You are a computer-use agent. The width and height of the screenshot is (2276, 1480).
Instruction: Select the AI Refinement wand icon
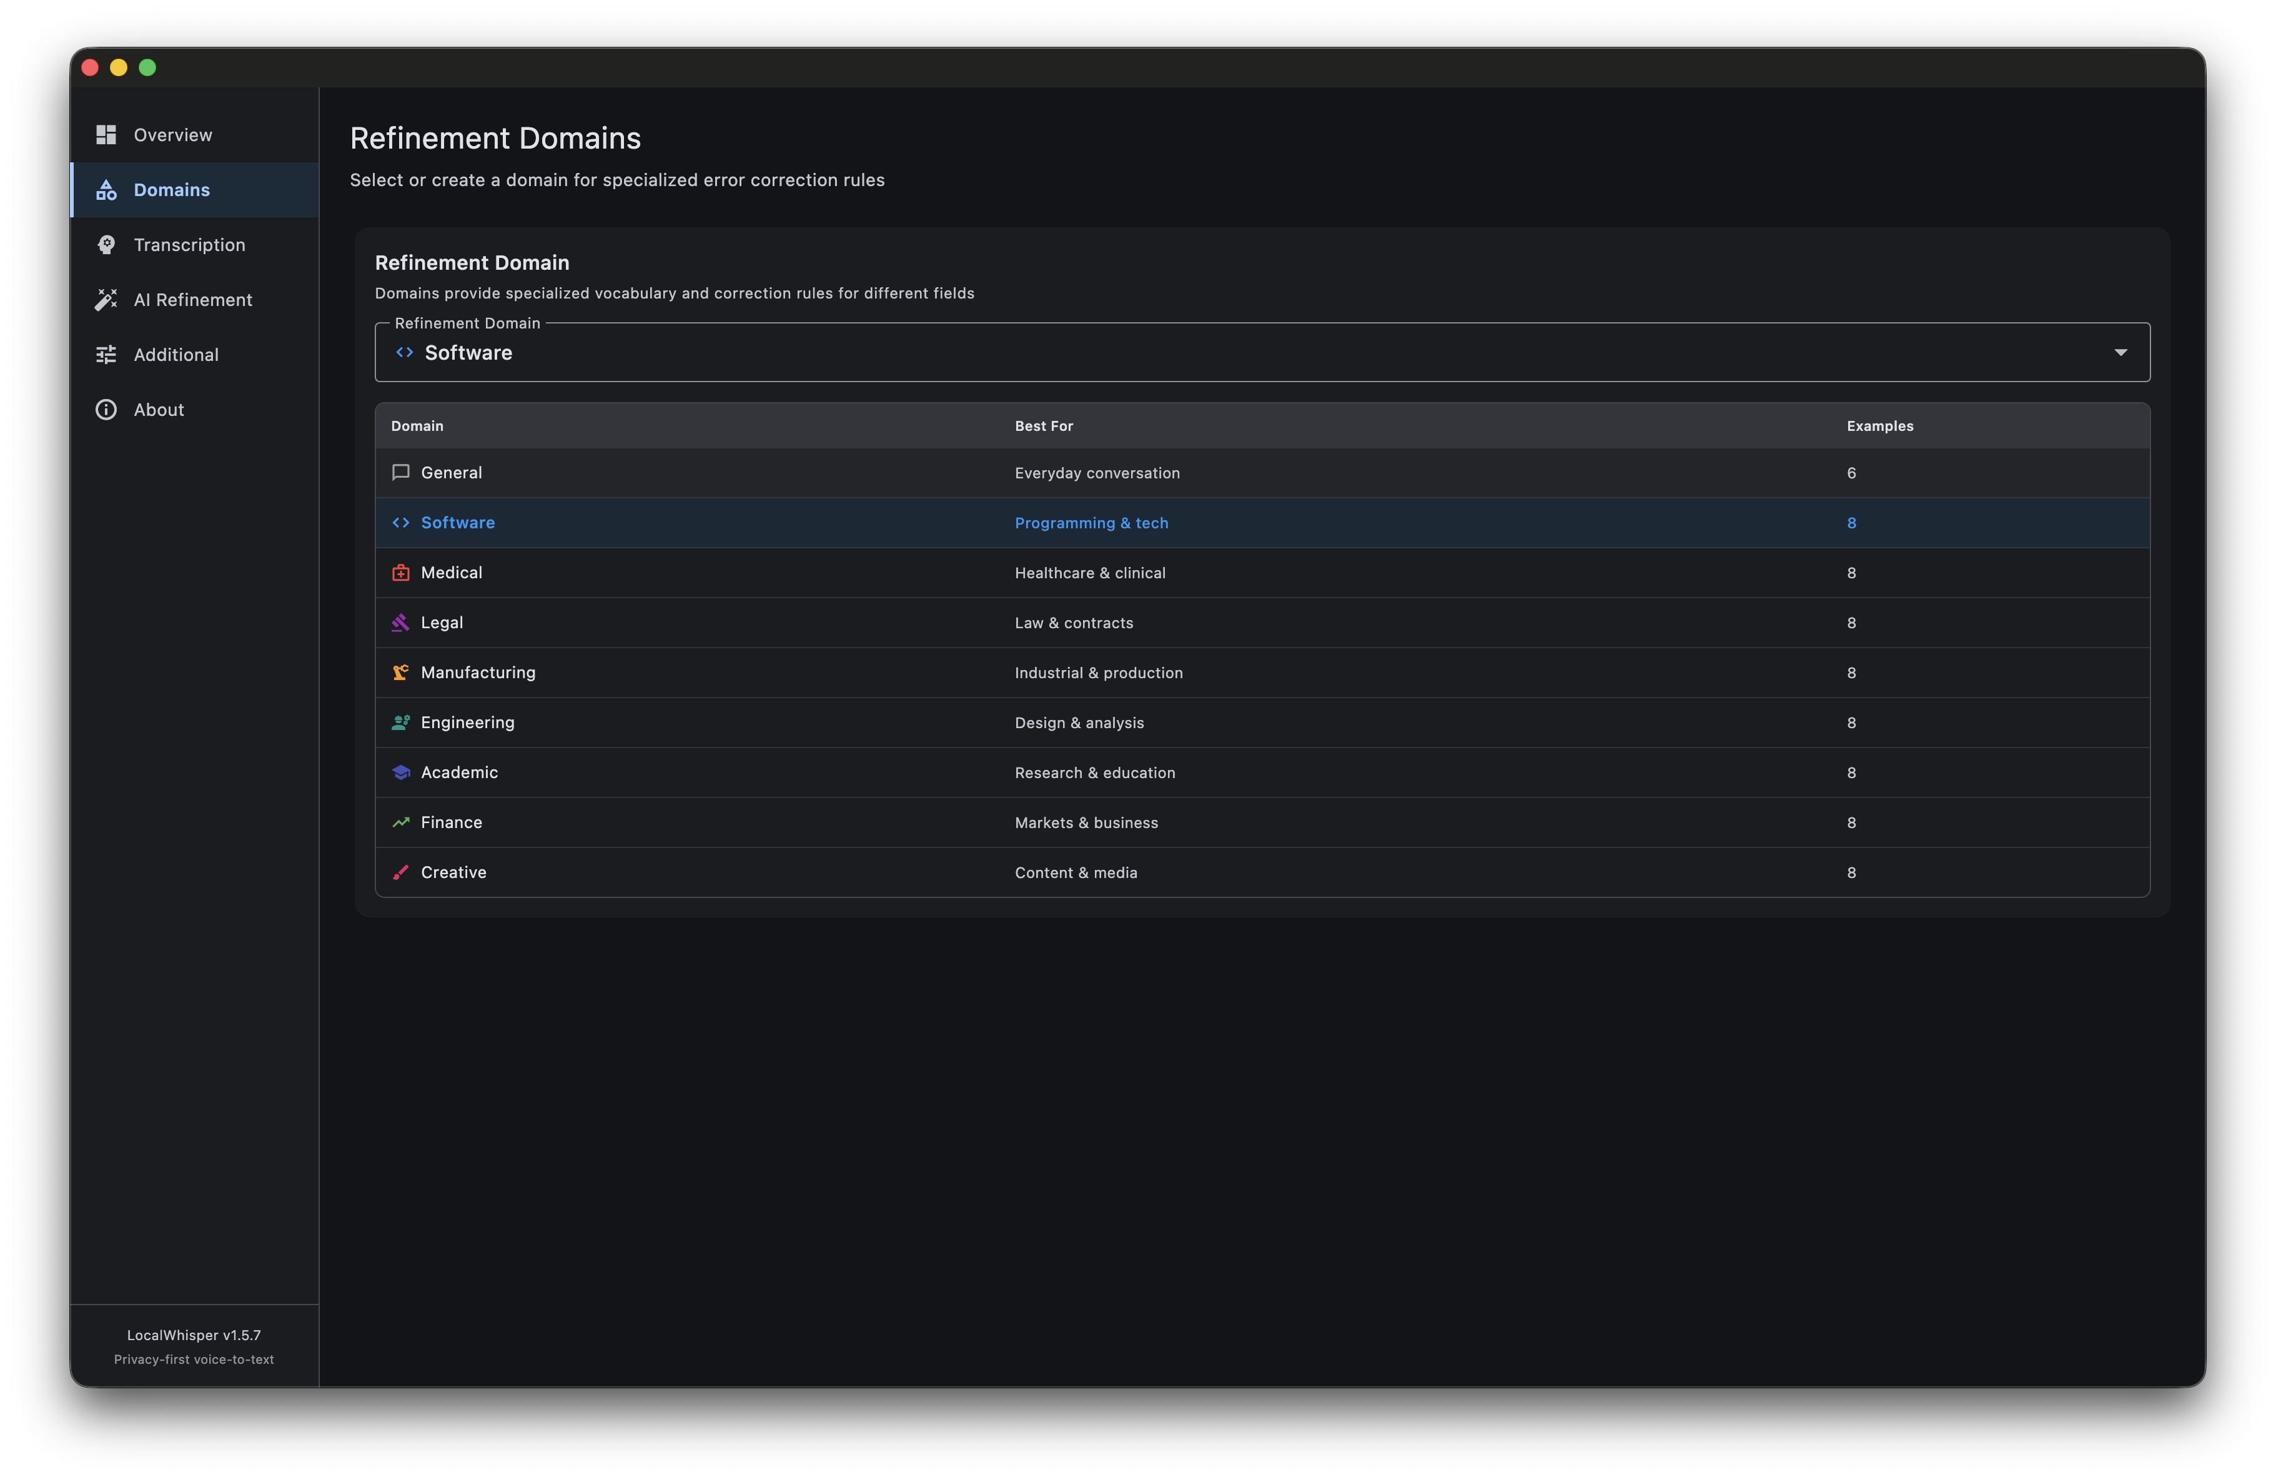point(106,299)
